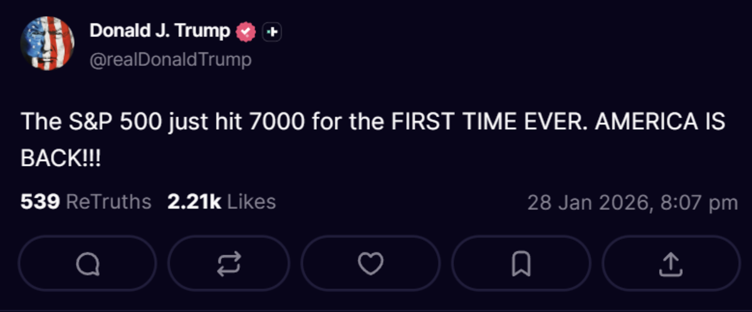The height and width of the screenshot is (312, 752).
Task: Bookmark the S&P 500 post
Action: [x=520, y=264]
